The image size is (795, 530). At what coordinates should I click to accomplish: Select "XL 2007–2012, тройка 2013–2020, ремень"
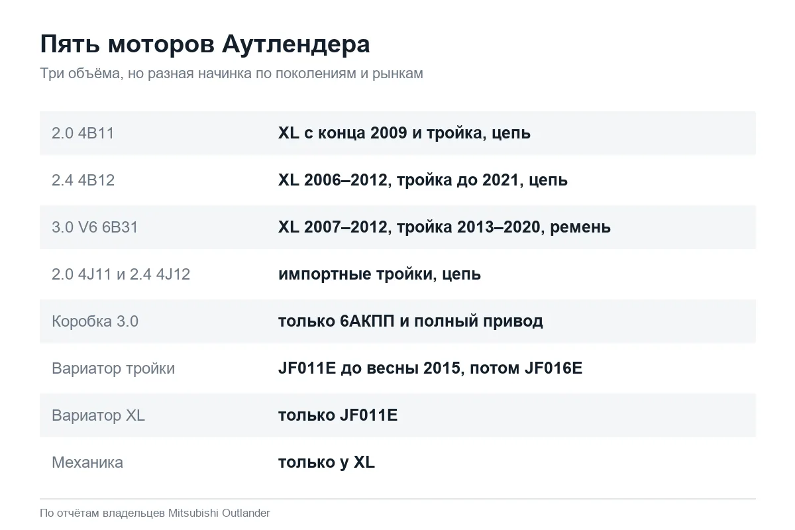pyautogui.click(x=445, y=227)
